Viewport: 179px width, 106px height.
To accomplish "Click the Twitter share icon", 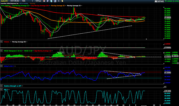I will pyautogui.click(x=51, y=1).
